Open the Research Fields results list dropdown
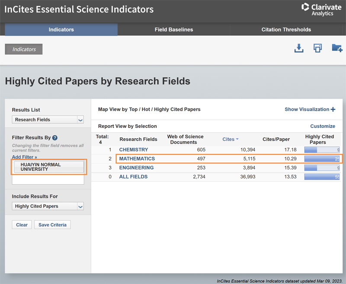Image resolution: width=346 pixels, height=284 pixels. [x=48, y=120]
